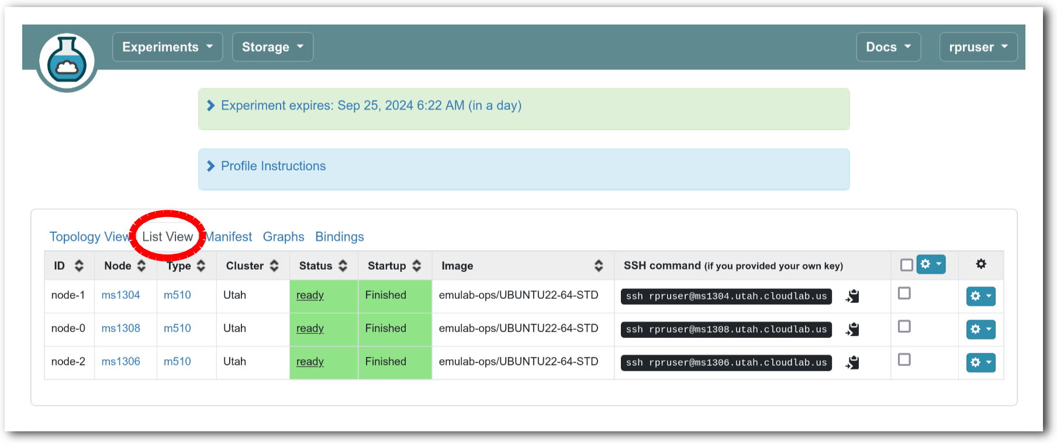Click the node-0 ID cell

[68, 329]
